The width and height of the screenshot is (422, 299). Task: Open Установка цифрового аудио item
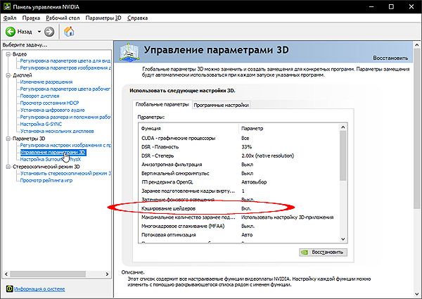coord(53,110)
